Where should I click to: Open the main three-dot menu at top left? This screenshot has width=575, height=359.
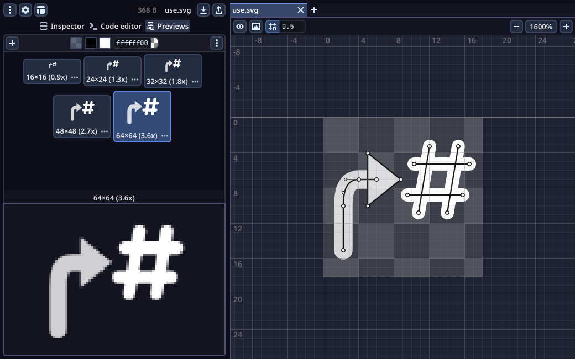[x=10, y=10]
